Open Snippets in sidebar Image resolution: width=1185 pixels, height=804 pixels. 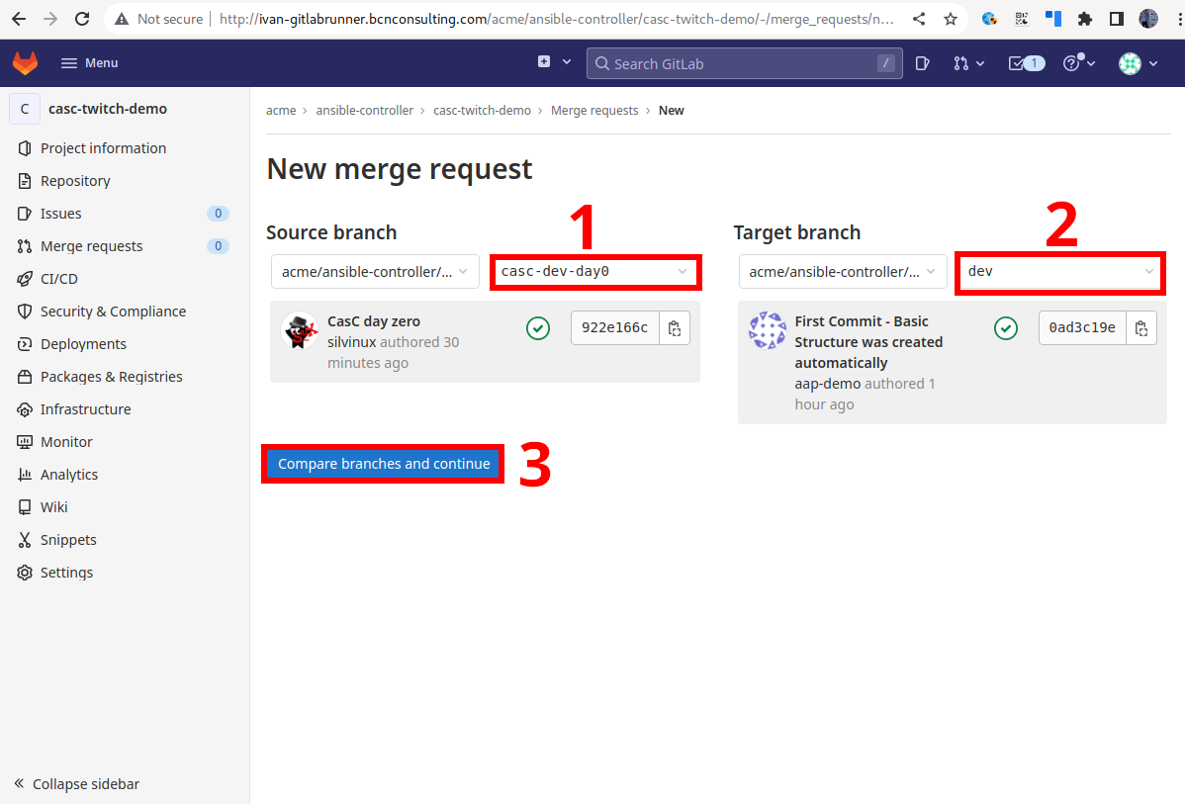(68, 540)
